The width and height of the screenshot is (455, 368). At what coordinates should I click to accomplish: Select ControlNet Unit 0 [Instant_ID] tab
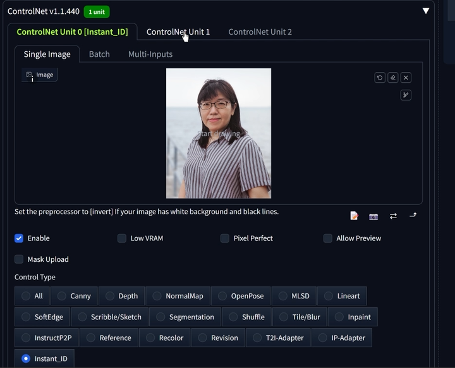[x=72, y=32]
